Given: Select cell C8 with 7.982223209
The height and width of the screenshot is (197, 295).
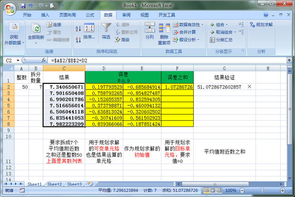Looking at the screenshot, I should [x=64, y=124].
